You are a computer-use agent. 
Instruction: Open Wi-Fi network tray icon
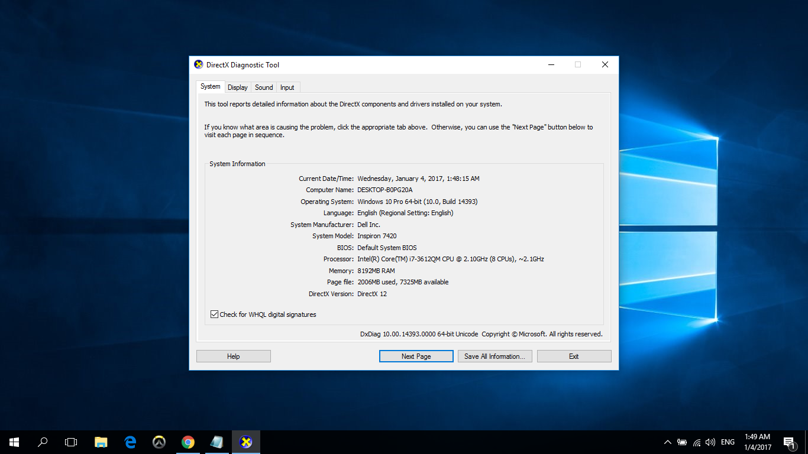[697, 442]
